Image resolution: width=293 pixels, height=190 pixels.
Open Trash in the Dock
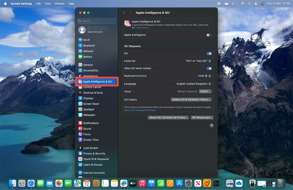click(x=280, y=183)
